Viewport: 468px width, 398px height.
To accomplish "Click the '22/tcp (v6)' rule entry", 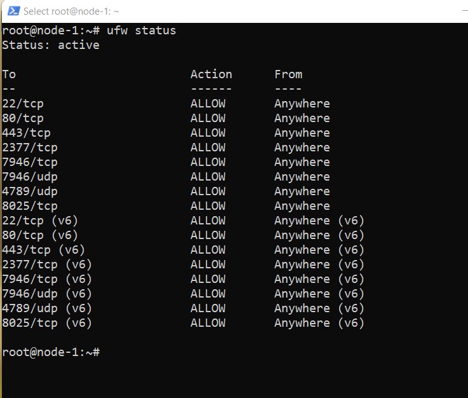I will 40,221.
